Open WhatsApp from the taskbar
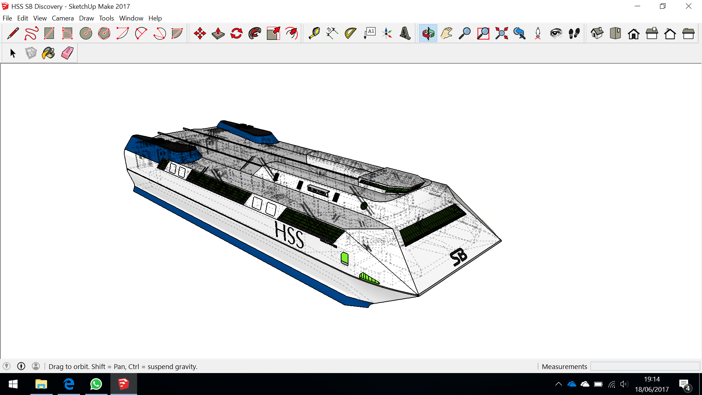Screen dimensions: 702x395 coord(96,384)
